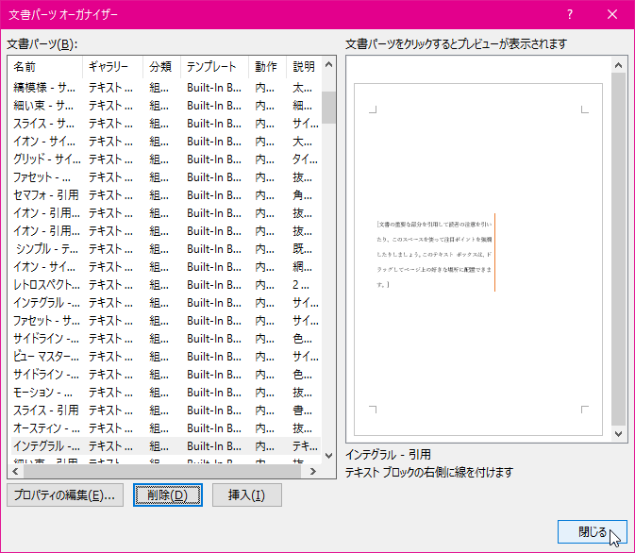
Task: Select the レトロスペクト... row
Action: [x=166, y=285]
